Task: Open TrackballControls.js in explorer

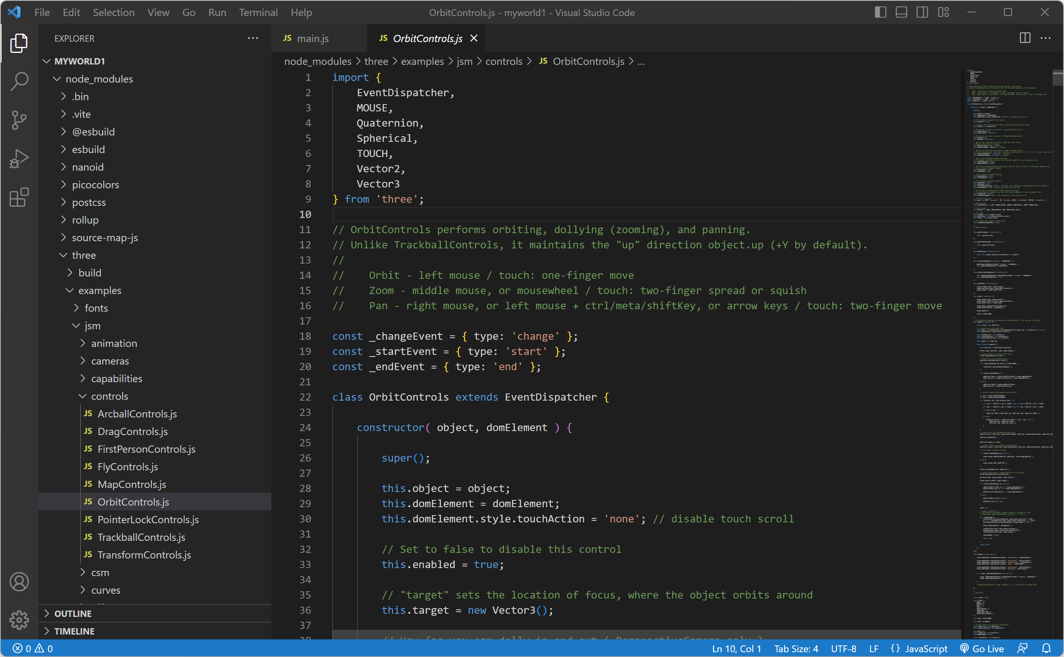Action: (x=141, y=537)
